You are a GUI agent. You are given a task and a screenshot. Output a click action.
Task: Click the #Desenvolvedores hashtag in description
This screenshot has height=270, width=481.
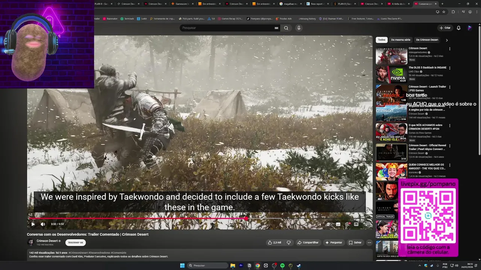99,253
